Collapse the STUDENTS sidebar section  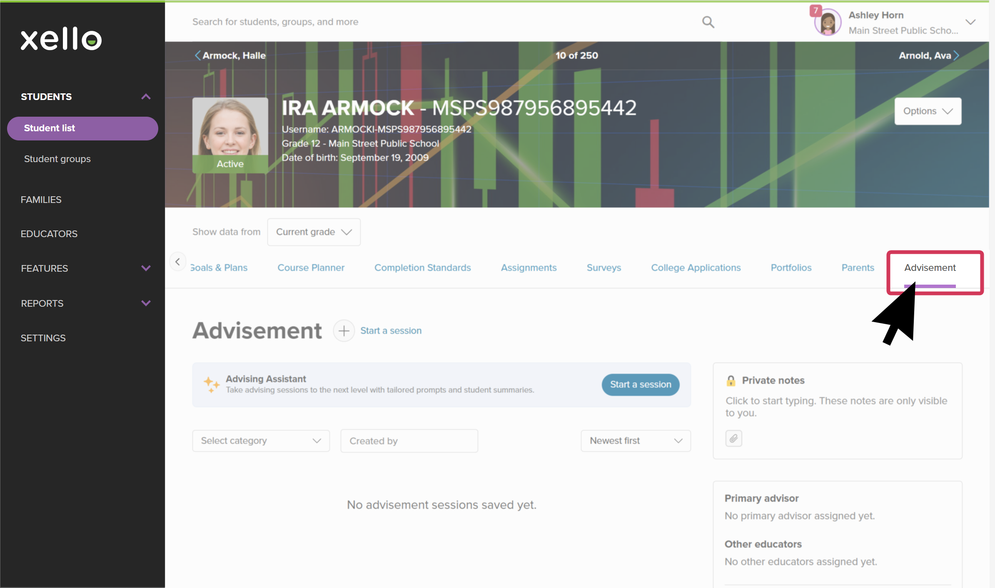(146, 97)
